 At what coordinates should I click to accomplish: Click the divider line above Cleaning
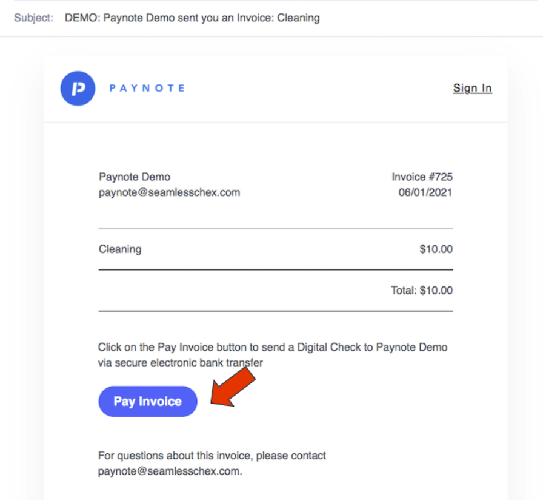(x=276, y=229)
